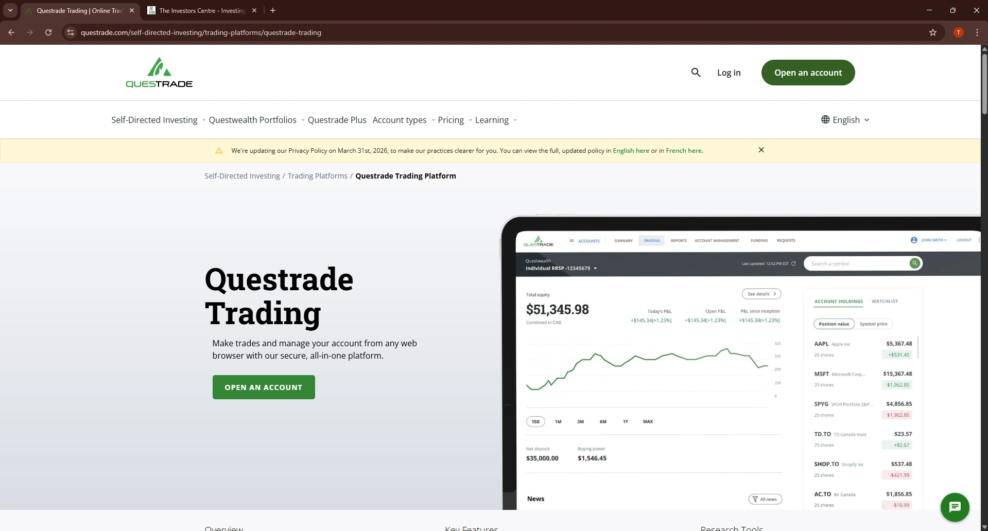This screenshot has height=531, width=988.
Task: Close The Investors Centre tab
Action: pyautogui.click(x=254, y=10)
